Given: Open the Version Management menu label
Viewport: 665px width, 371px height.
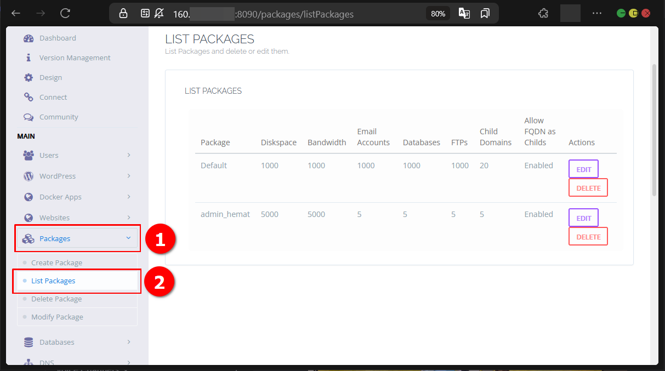Looking at the screenshot, I should 75,58.
